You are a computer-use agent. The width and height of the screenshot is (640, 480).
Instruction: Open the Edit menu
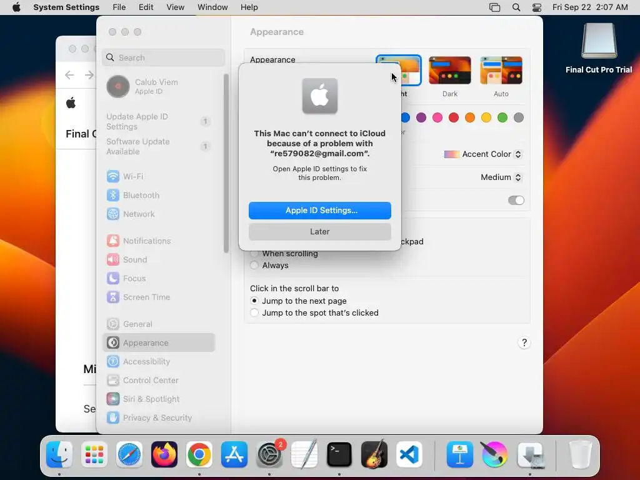tap(146, 7)
